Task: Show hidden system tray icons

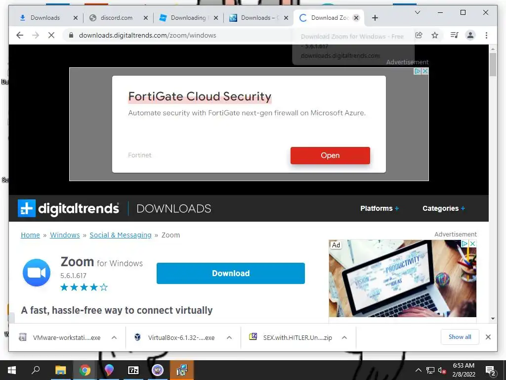Action: pos(418,370)
